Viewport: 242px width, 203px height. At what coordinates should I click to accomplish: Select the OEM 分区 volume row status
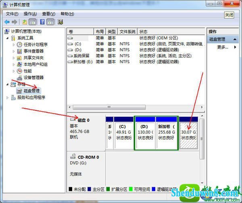159,38
